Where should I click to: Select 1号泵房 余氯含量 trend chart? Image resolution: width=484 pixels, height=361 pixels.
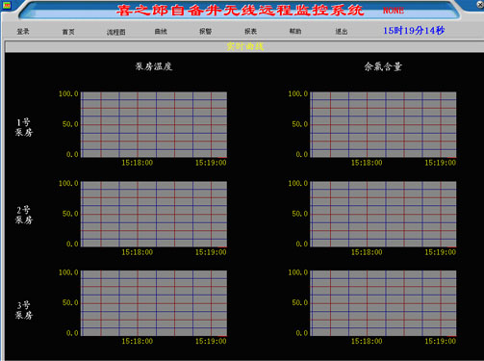(383, 124)
